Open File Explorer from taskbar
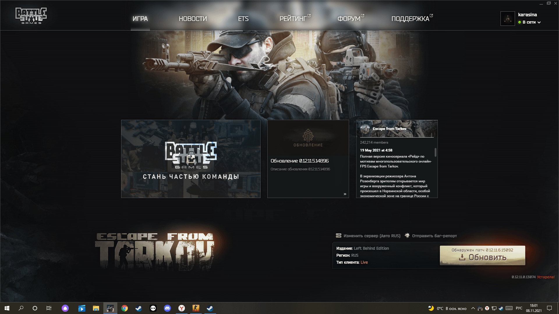The width and height of the screenshot is (559, 314). pos(96,308)
